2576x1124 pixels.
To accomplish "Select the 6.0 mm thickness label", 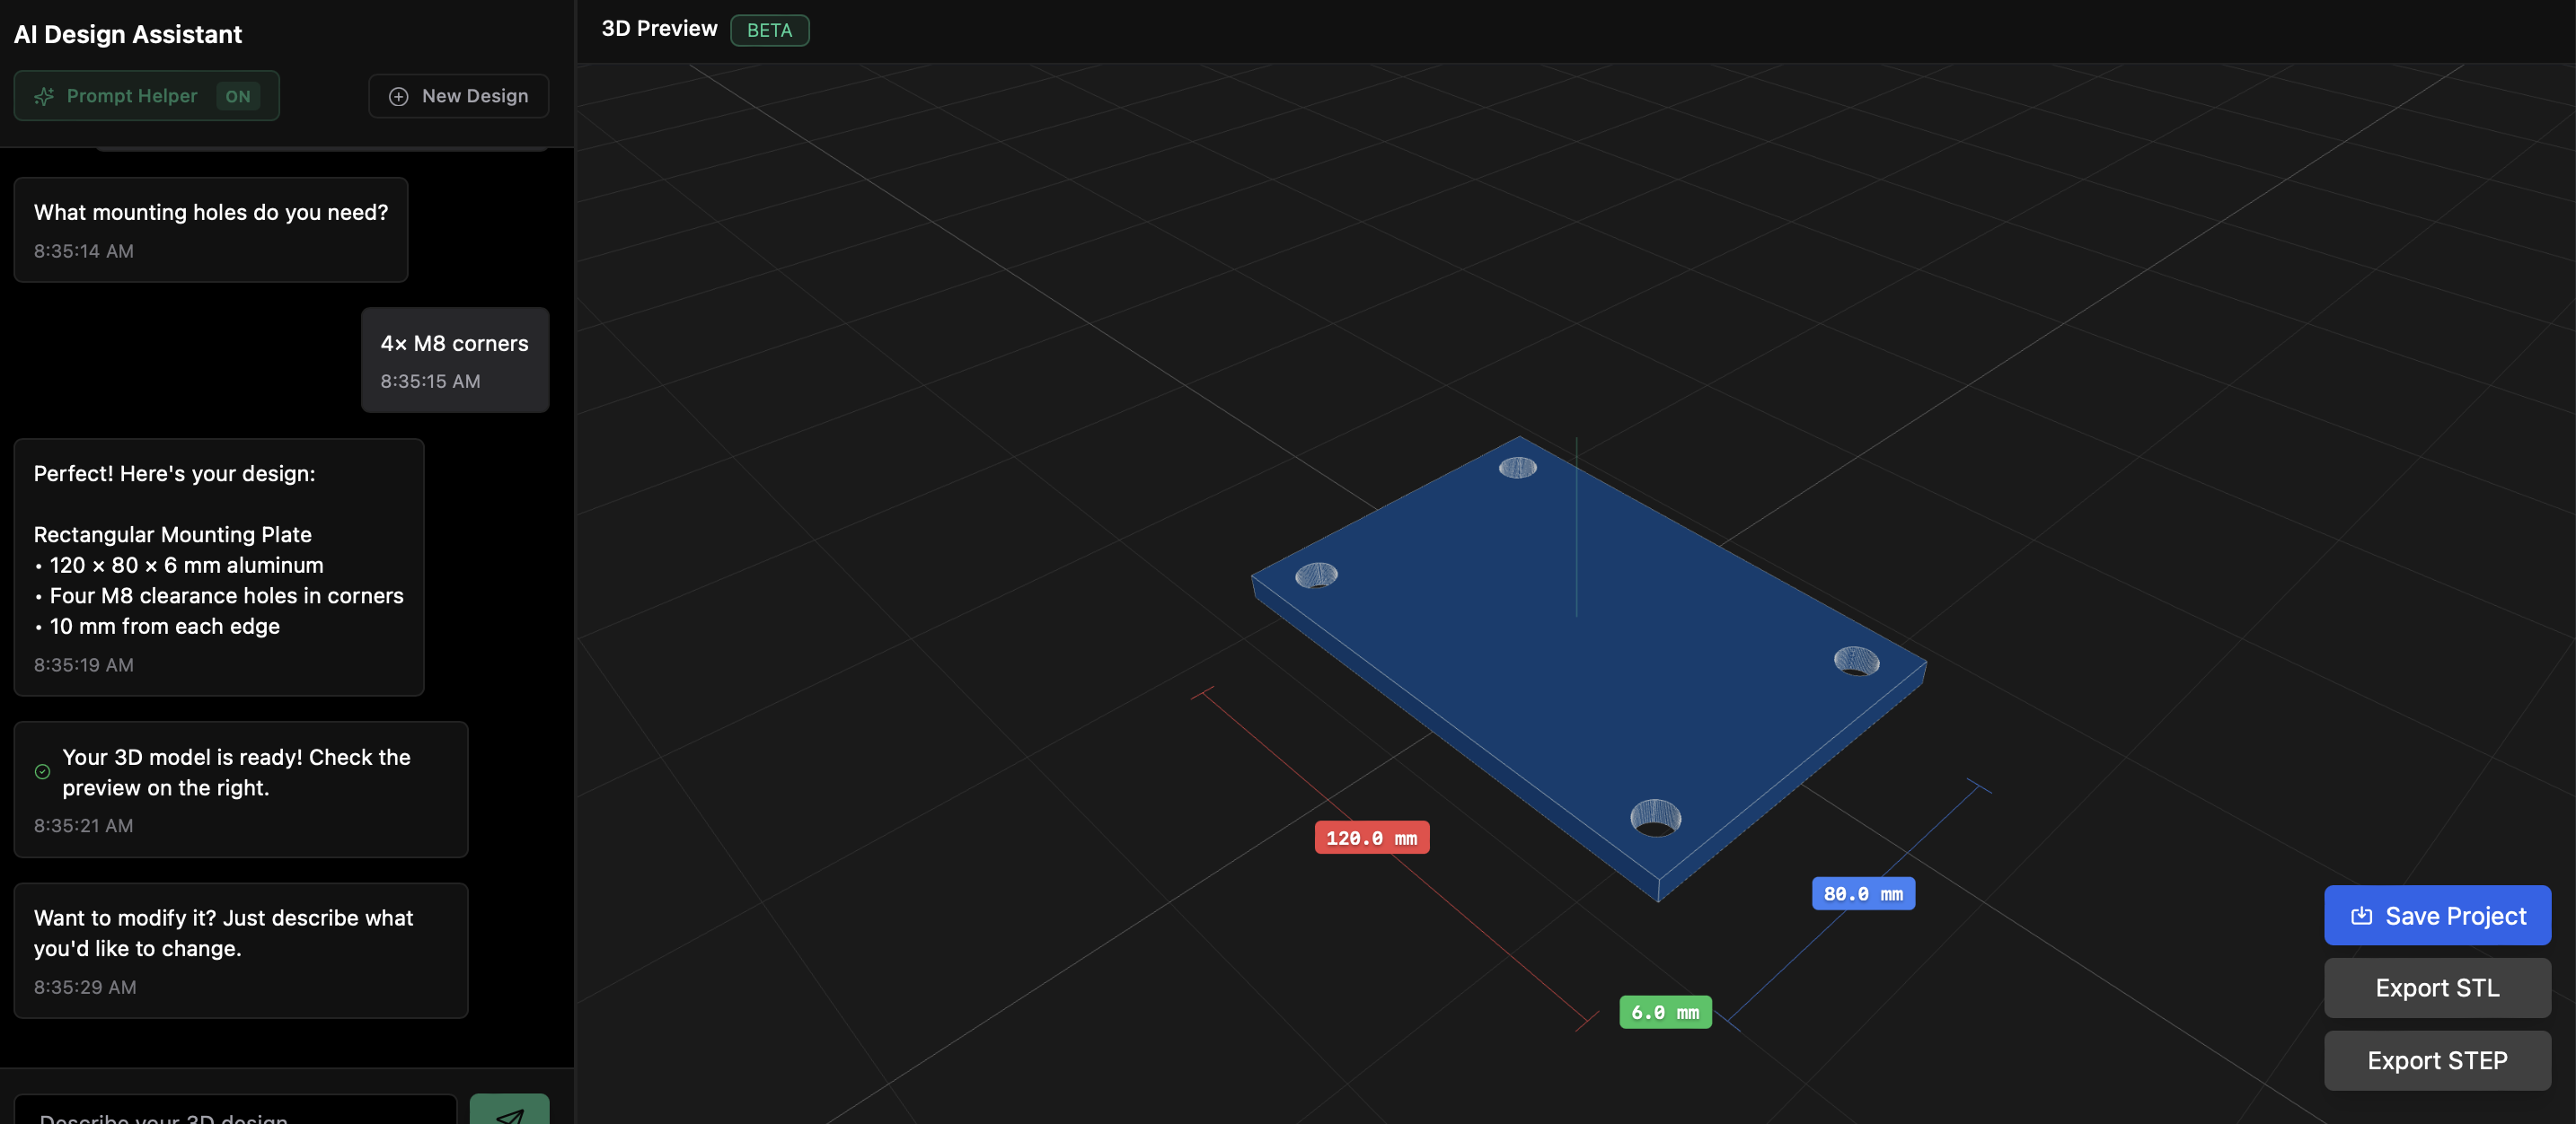I will coord(1665,1011).
